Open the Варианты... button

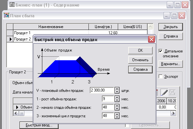pyautogui.click(x=171, y=64)
